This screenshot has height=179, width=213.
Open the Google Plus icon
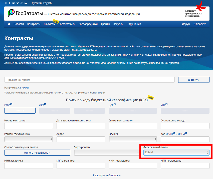point(22,3)
